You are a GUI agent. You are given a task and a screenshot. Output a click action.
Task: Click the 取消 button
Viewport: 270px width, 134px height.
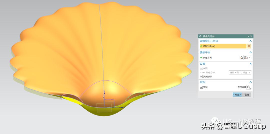(246, 95)
